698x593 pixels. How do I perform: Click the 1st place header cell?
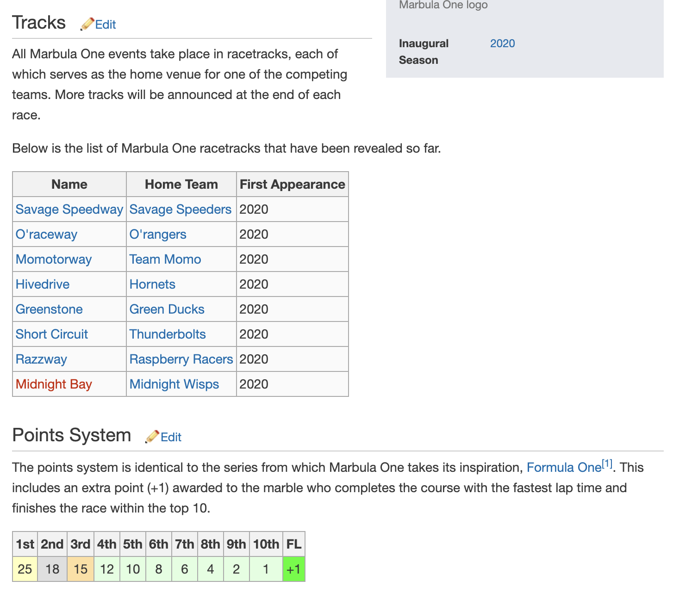point(25,544)
